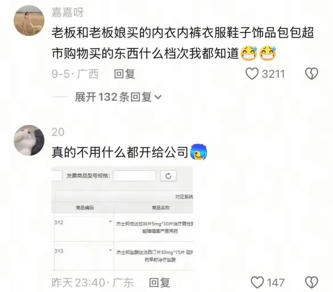Open 嘉嘉呀's profile avatar
This screenshot has height=292, width=333.
pyautogui.click(x=29, y=21)
